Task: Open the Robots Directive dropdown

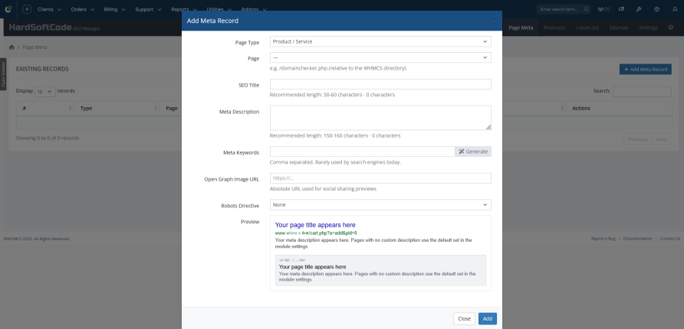Action: (380, 204)
